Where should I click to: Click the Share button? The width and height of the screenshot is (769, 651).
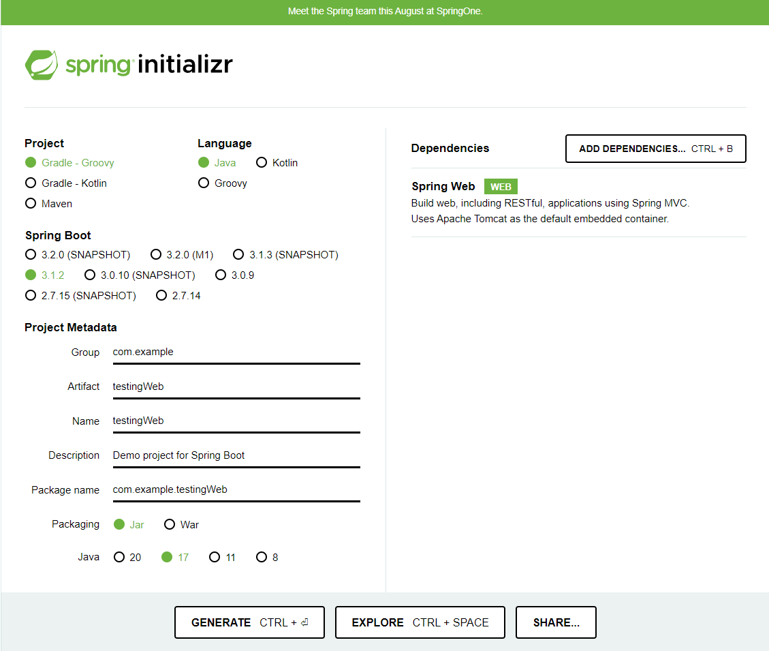click(x=556, y=622)
